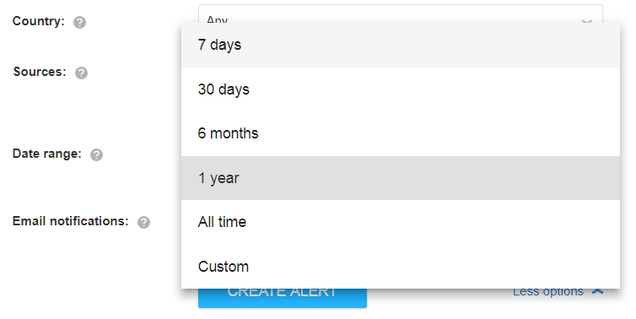
Task: Expand the Country dropdown arrow
Action: [x=587, y=21]
